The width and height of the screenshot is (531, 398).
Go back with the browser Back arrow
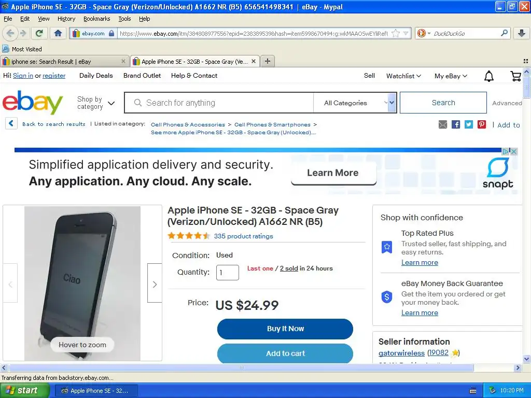coord(10,33)
